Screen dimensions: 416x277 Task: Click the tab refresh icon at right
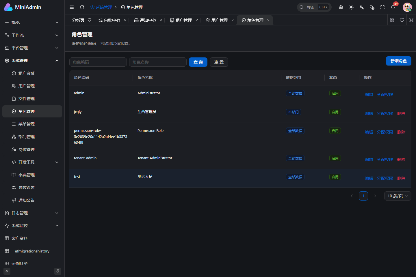402,20
